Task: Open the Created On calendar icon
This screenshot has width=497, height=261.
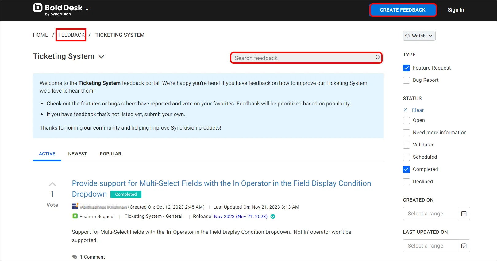Action: (x=464, y=214)
